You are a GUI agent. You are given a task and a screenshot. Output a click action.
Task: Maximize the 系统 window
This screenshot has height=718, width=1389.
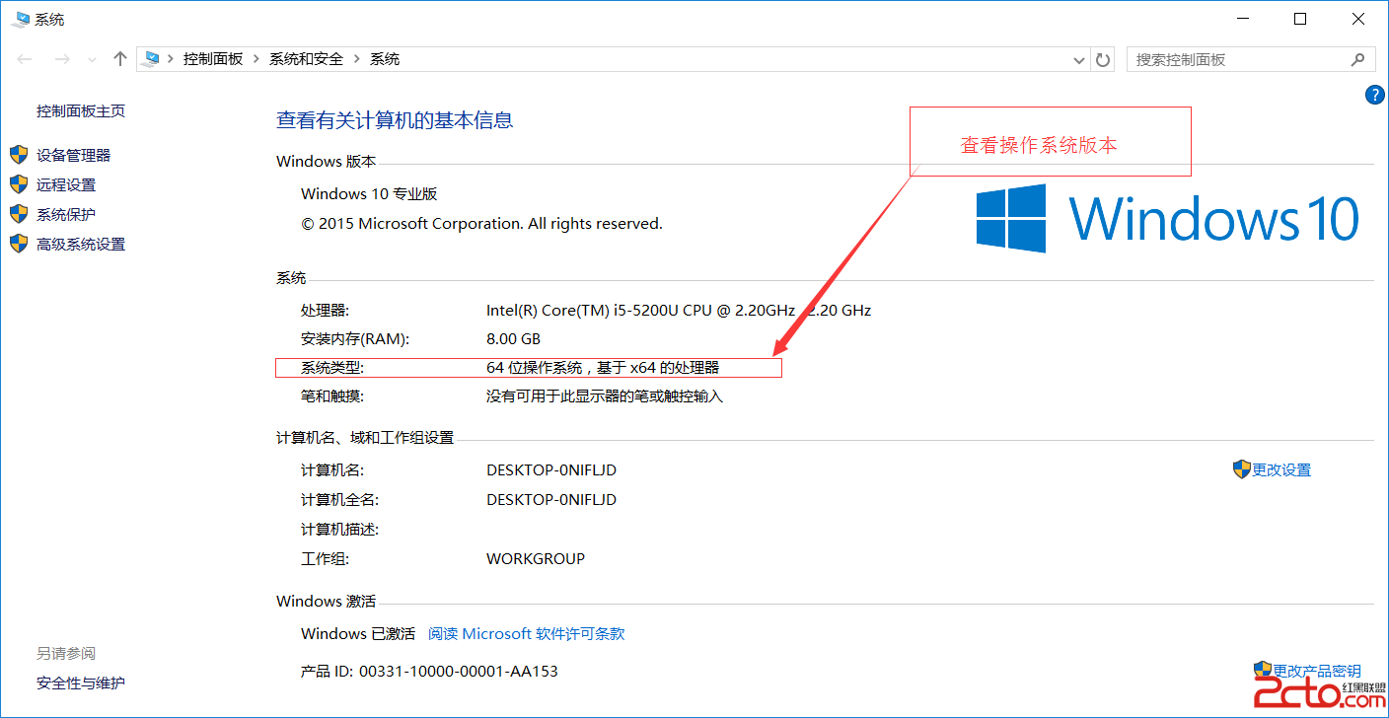coord(1300,19)
